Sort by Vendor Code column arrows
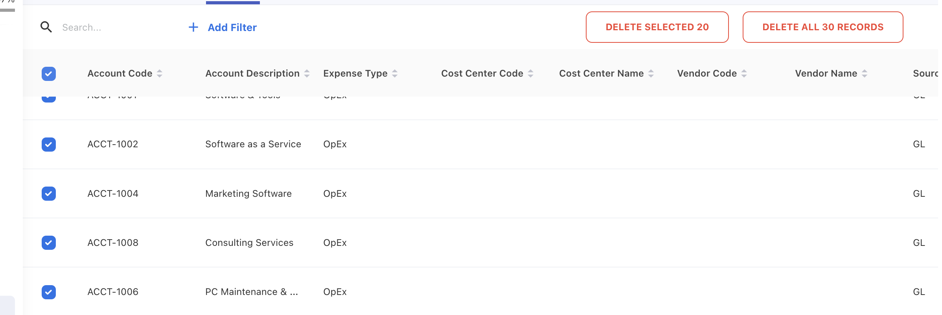The height and width of the screenshot is (315, 942). [744, 73]
